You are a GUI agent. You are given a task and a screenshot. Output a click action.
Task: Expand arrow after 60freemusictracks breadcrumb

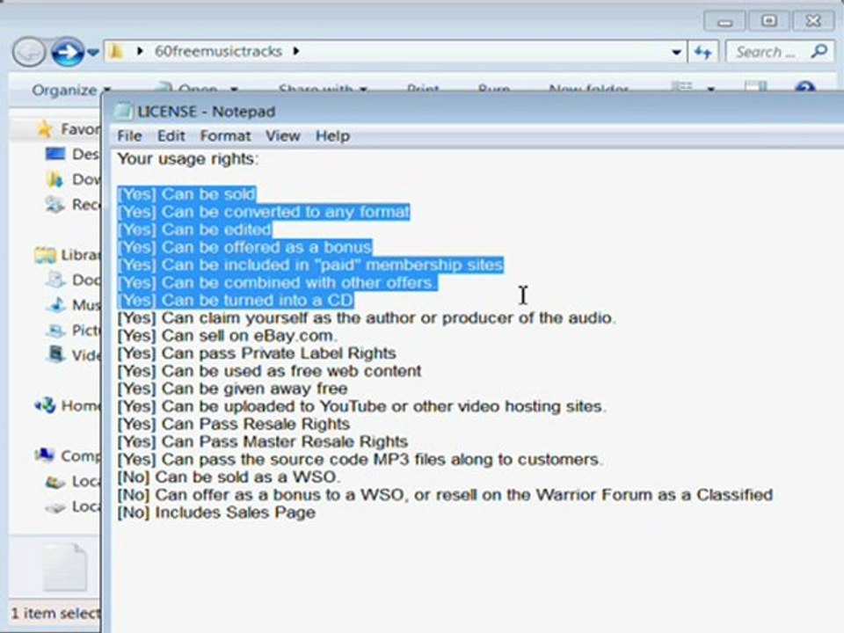(x=296, y=51)
